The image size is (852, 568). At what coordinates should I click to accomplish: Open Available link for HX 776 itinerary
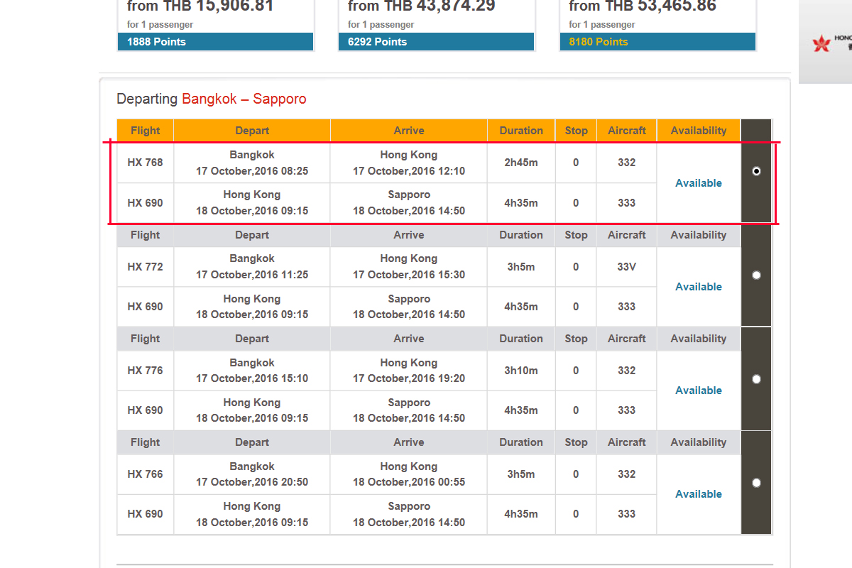click(699, 390)
